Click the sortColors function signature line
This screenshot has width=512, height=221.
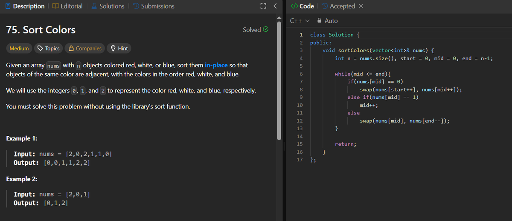(x=378, y=50)
